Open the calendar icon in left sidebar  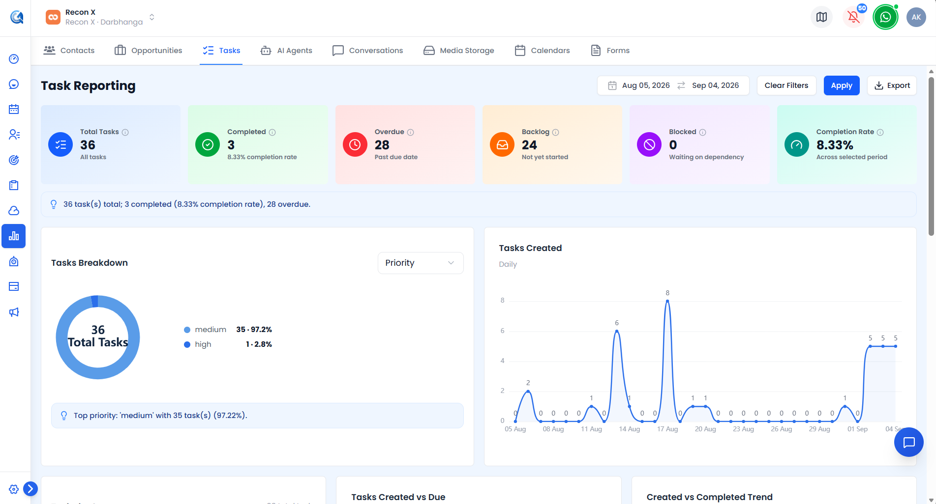[x=14, y=109]
